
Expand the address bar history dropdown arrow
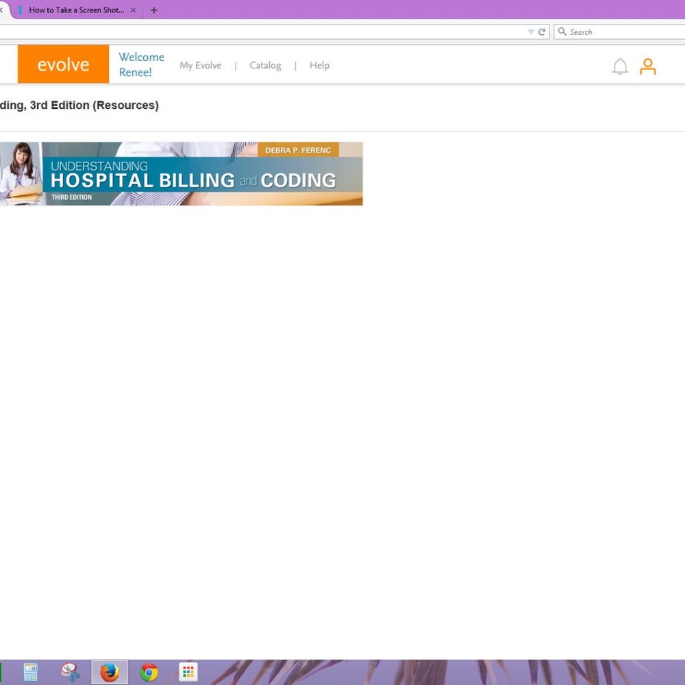coord(531,32)
